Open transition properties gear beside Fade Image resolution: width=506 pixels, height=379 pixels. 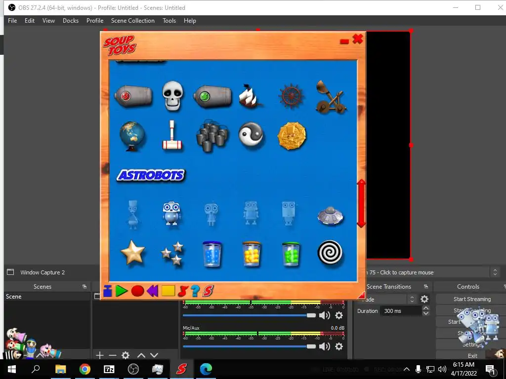click(x=424, y=299)
